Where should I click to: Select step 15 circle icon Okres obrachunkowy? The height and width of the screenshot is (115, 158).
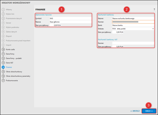pyautogui.click(x=3, y=72)
